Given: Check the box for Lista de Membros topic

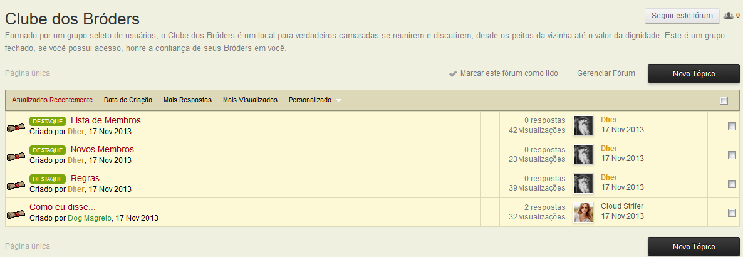Looking at the screenshot, I should [732, 127].
